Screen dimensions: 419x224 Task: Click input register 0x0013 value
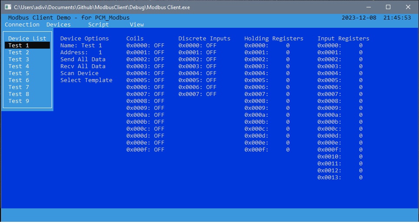(x=360, y=178)
